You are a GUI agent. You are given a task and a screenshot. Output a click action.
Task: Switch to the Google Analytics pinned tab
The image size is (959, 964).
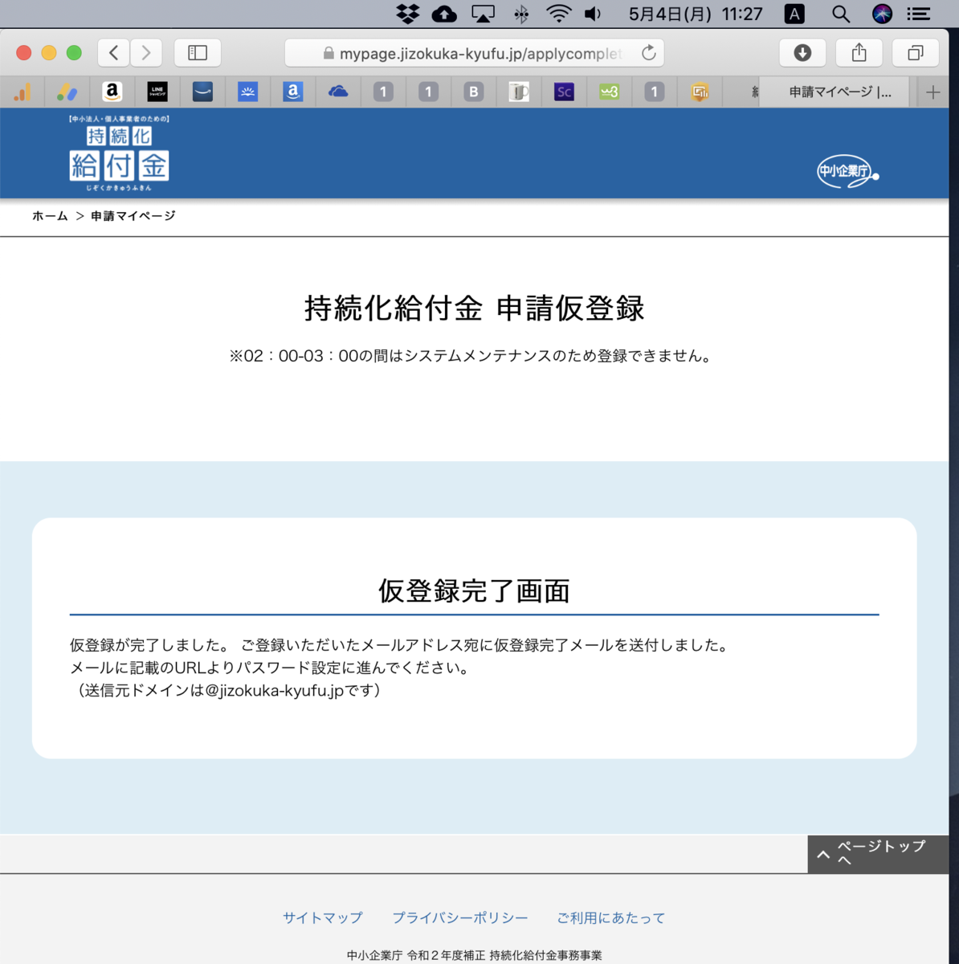(22, 92)
